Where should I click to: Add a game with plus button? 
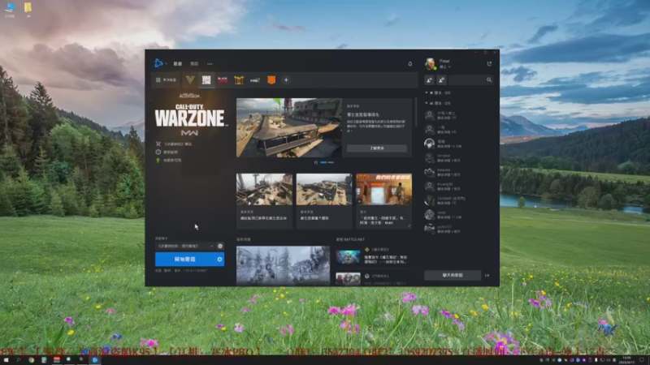pyautogui.click(x=286, y=79)
